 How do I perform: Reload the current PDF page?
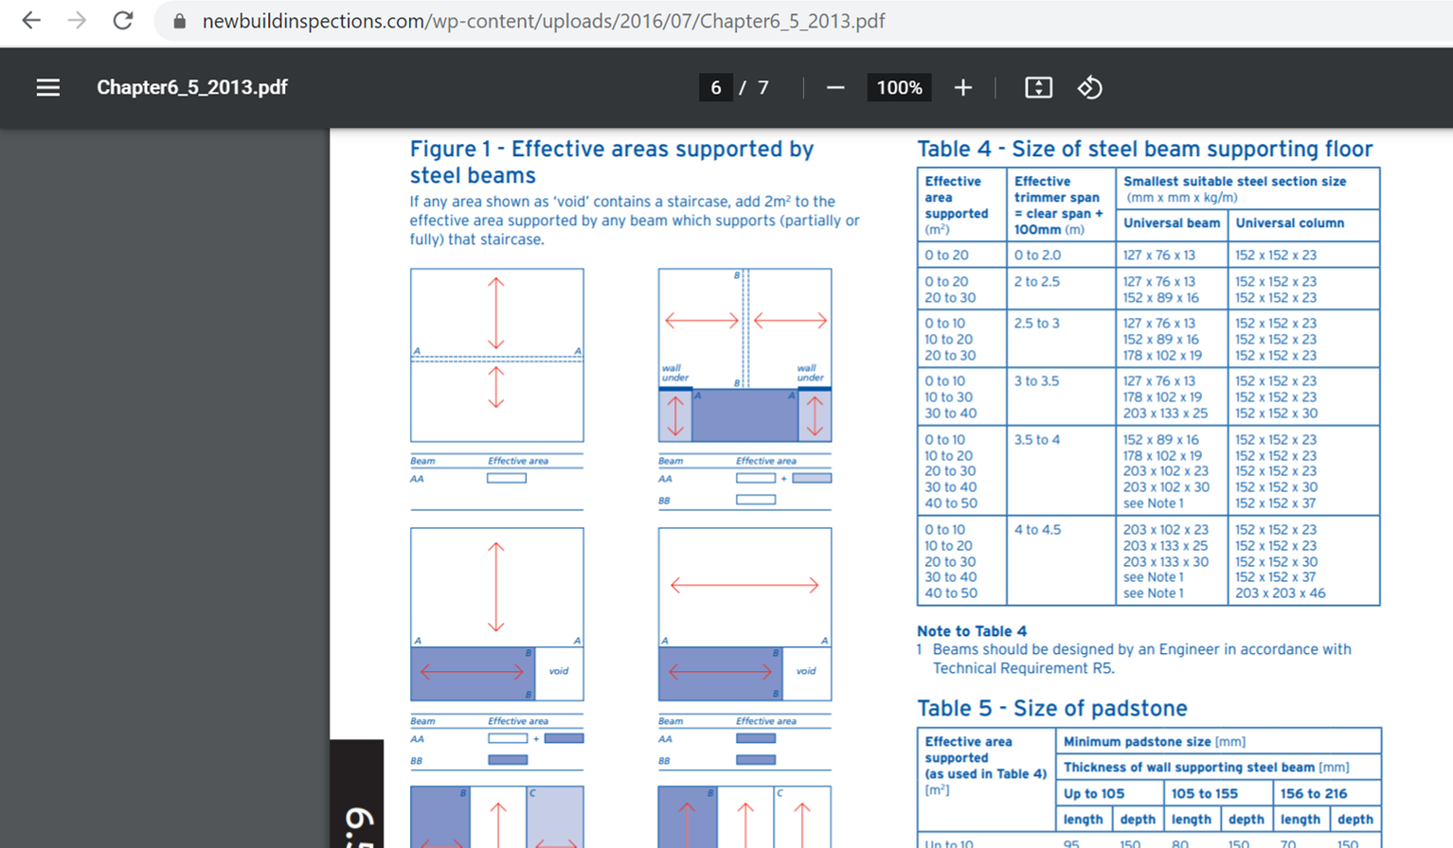point(123,21)
